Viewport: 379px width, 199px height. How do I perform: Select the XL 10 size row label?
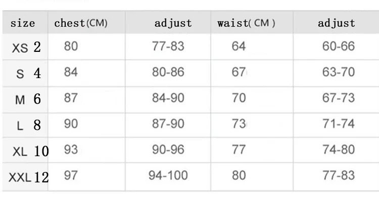click(x=31, y=151)
